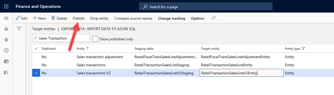Click Compare source names
Image resolution: width=334 pixels, height=95 pixels.
[133, 18]
